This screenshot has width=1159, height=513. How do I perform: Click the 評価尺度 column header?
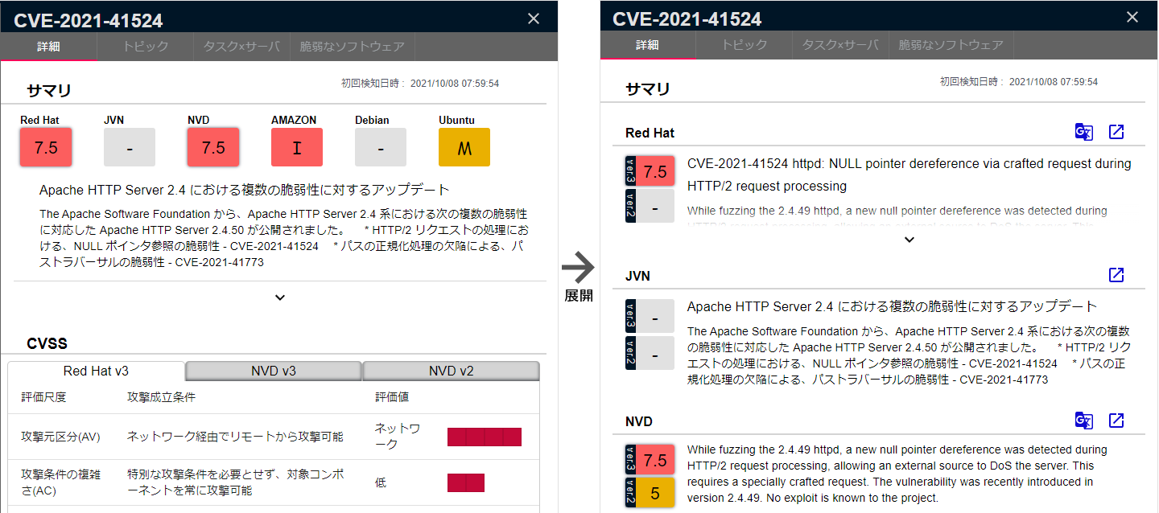tap(43, 397)
